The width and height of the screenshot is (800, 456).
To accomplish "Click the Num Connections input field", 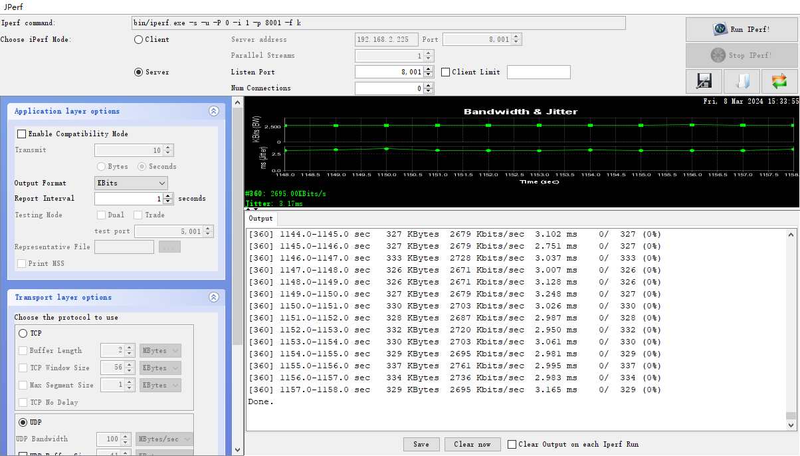I will tap(389, 88).
